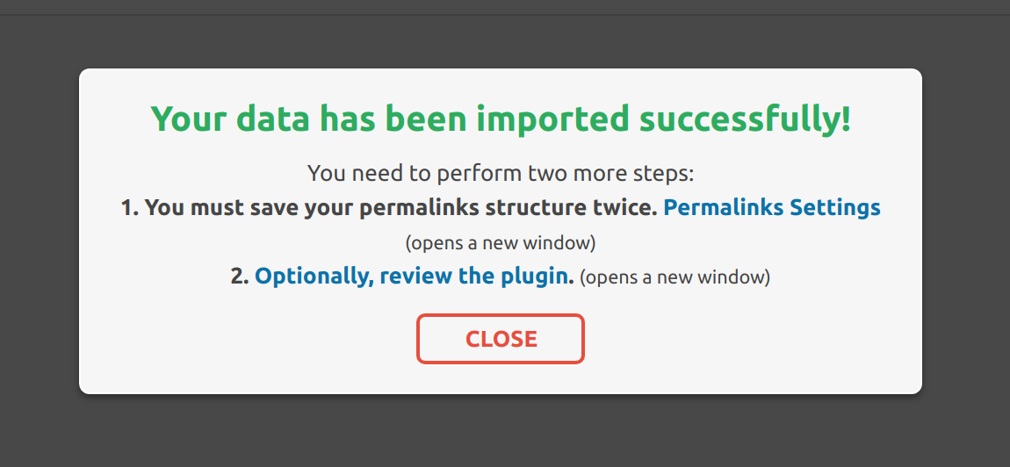
Task: Click the dark top bar above the dialog
Action: pyautogui.click(x=501, y=7)
